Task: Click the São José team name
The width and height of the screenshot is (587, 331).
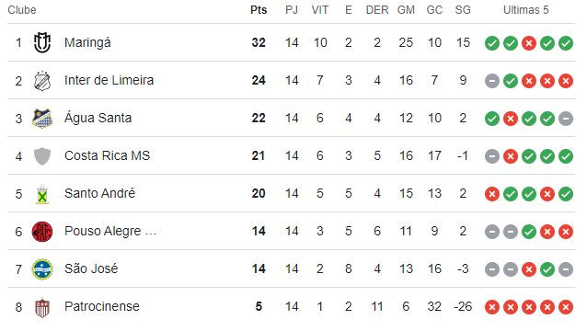Action: pyautogui.click(x=91, y=268)
